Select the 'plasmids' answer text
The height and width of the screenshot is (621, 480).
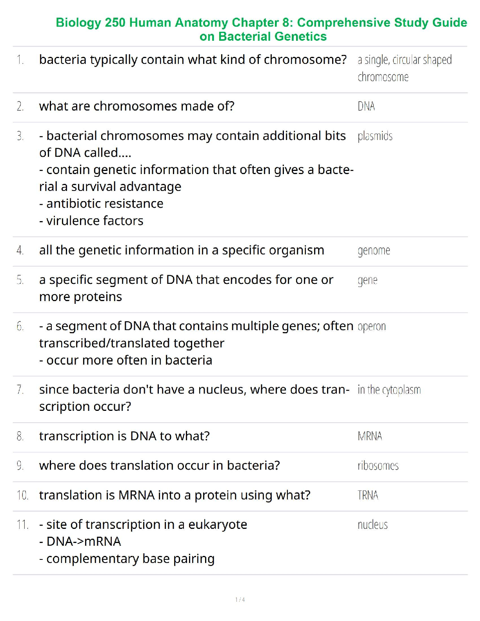(375, 136)
